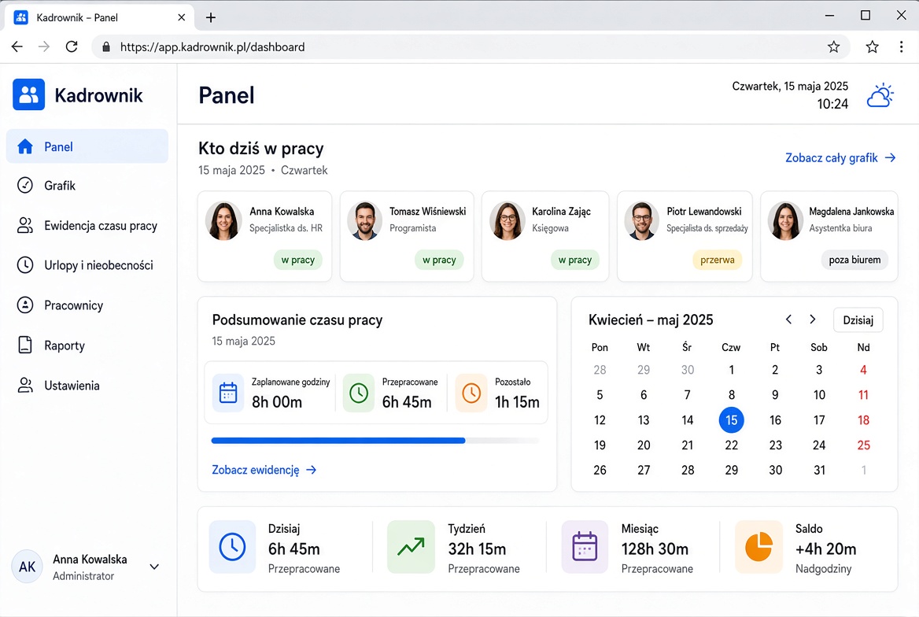Click the address bar URL field
Viewport: 919px width, 617px height.
469,47
